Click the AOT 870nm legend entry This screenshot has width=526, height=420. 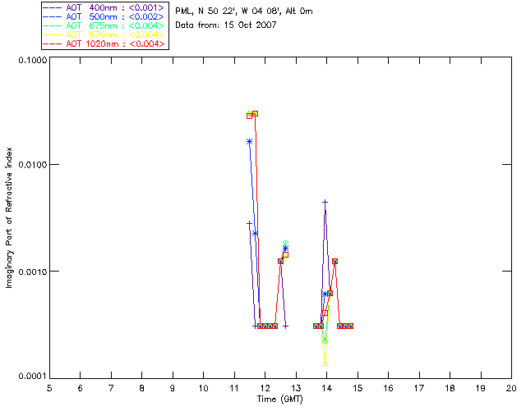pos(104,34)
